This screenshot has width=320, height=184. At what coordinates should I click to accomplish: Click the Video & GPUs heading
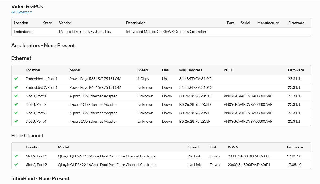27,6
